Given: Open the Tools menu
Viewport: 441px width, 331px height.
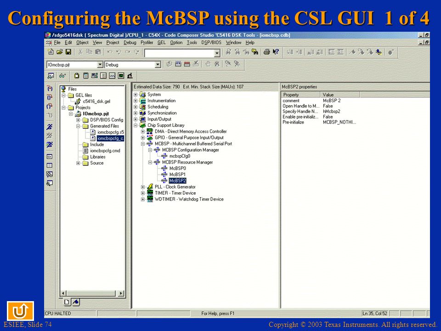Looking at the screenshot, I should pyautogui.click(x=192, y=42).
